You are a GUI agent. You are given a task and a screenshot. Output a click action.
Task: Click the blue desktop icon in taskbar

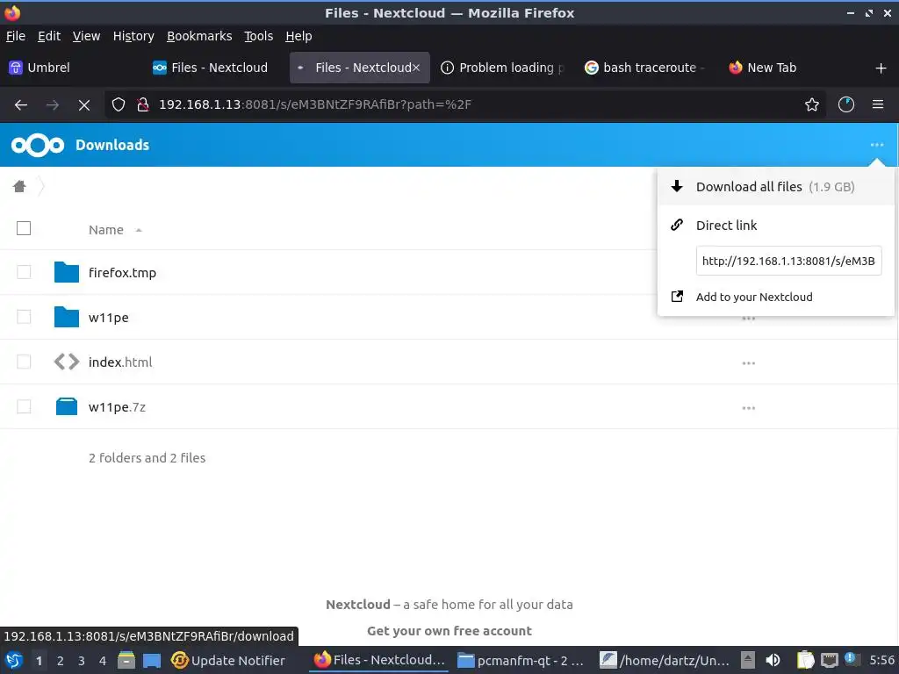click(x=152, y=661)
